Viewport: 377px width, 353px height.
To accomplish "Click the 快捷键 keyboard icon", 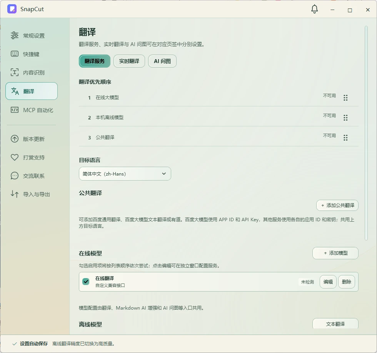I will [x=15, y=54].
